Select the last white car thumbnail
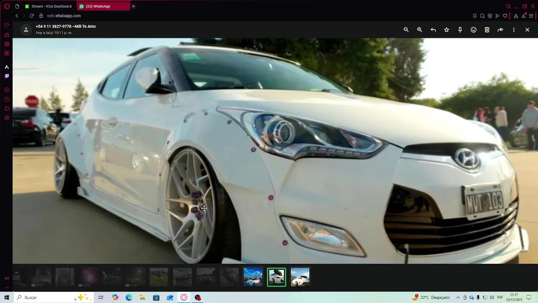This screenshot has height=303, width=538. [x=300, y=277]
